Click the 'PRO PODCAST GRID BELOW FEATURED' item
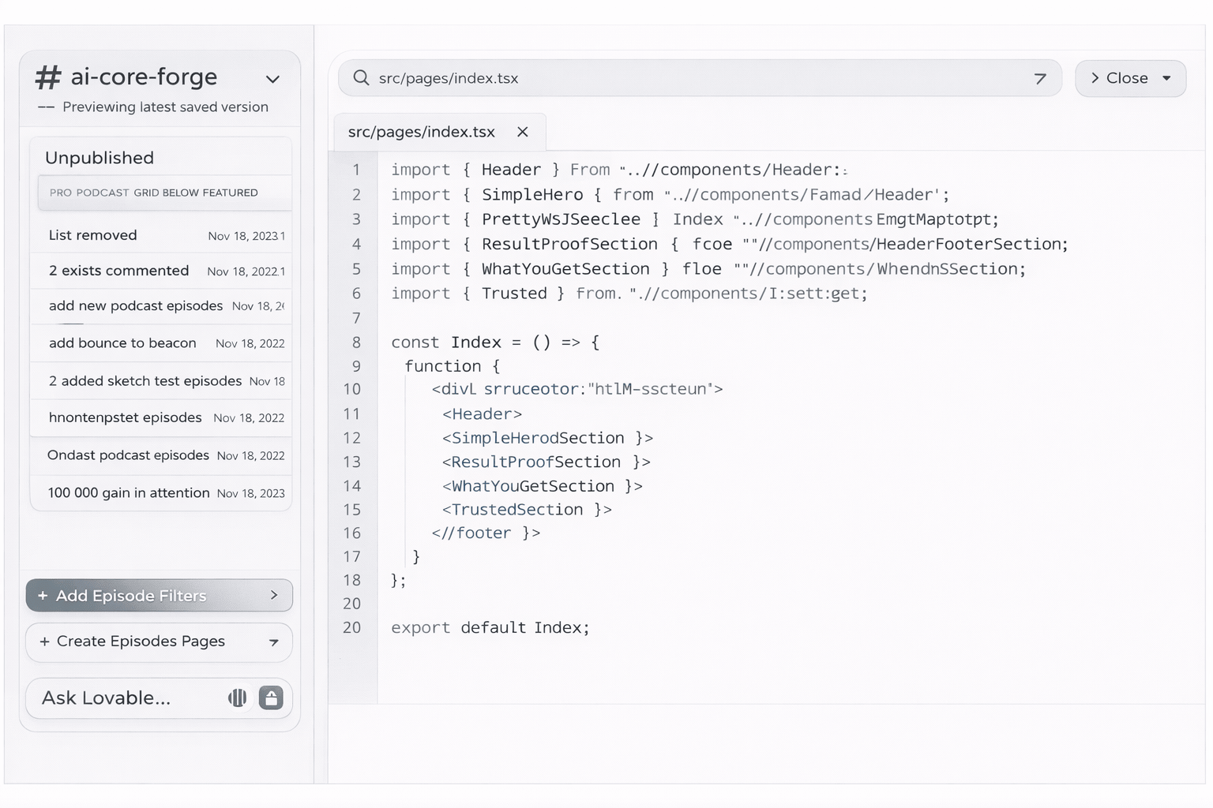The height and width of the screenshot is (808, 1213). (153, 193)
